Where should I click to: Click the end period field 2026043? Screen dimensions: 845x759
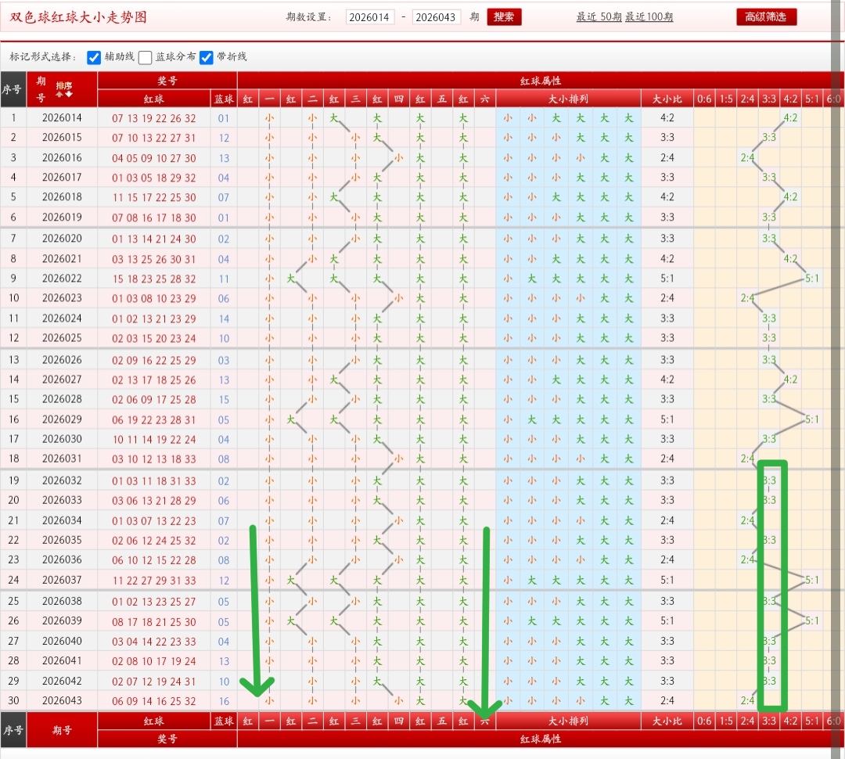tap(437, 17)
